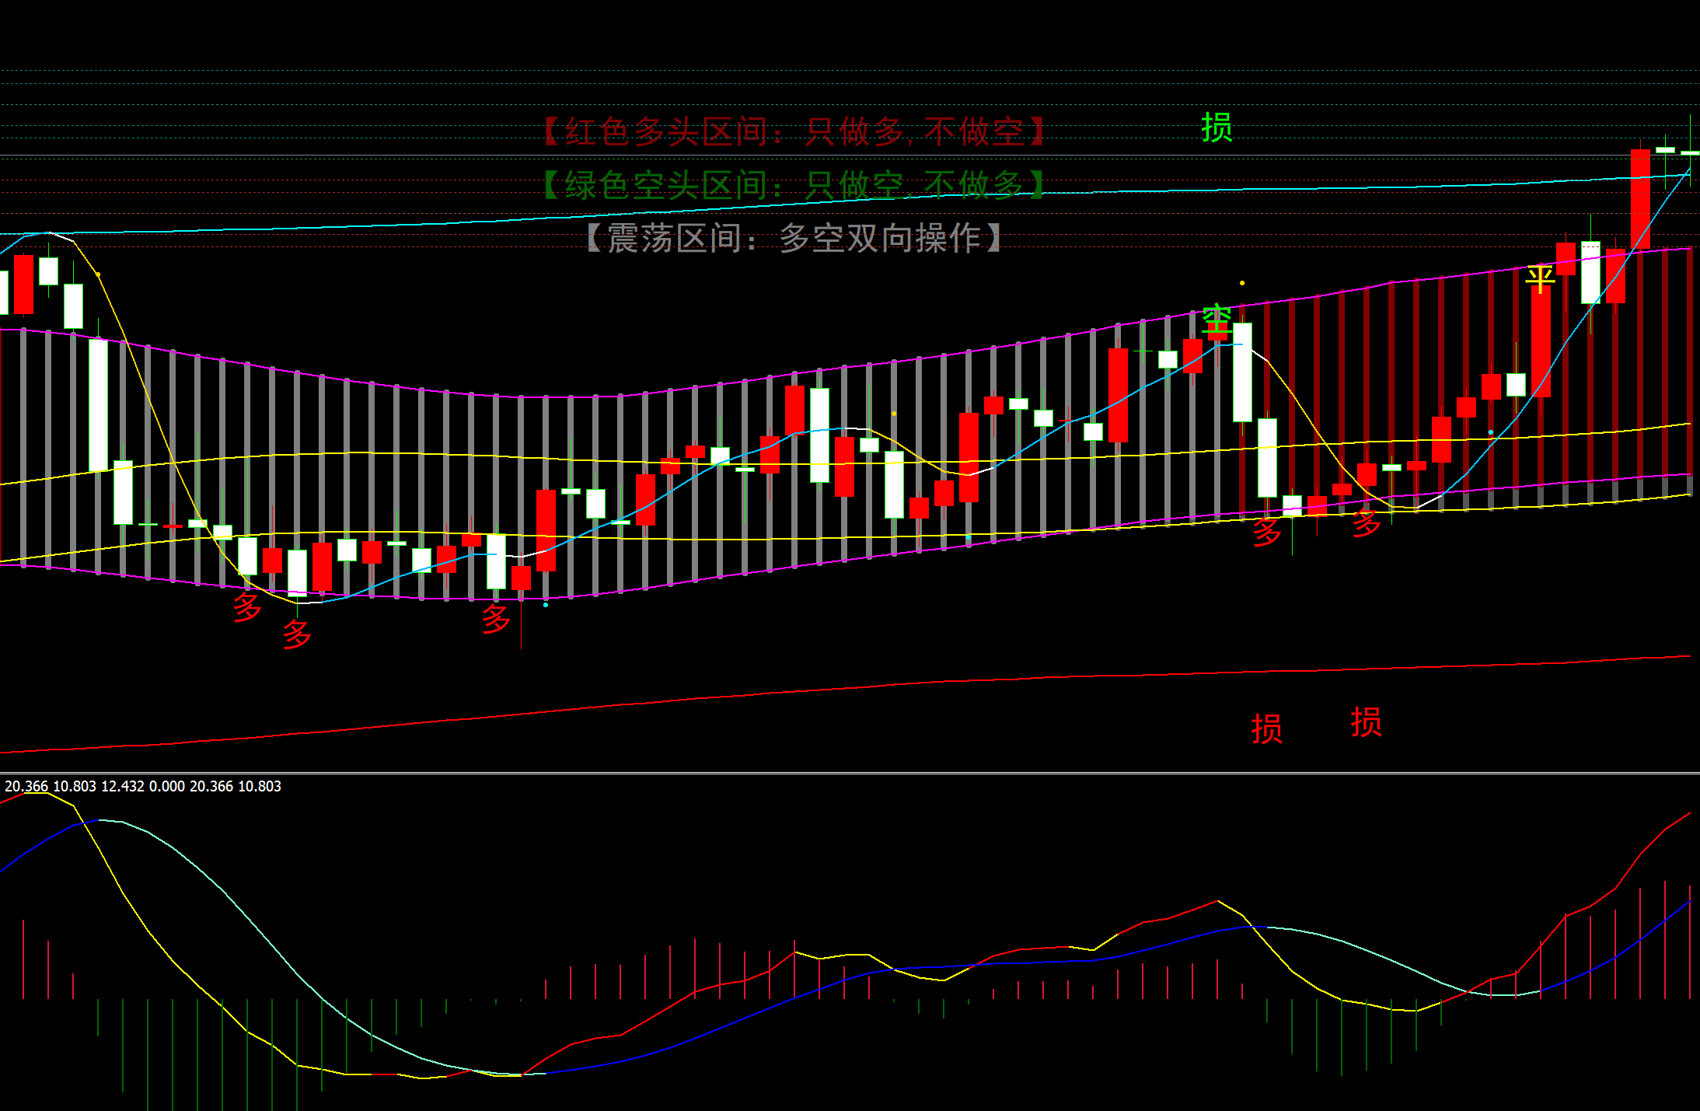
Task: Select the left red 损 marker below the chart
Action: pos(1267,728)
